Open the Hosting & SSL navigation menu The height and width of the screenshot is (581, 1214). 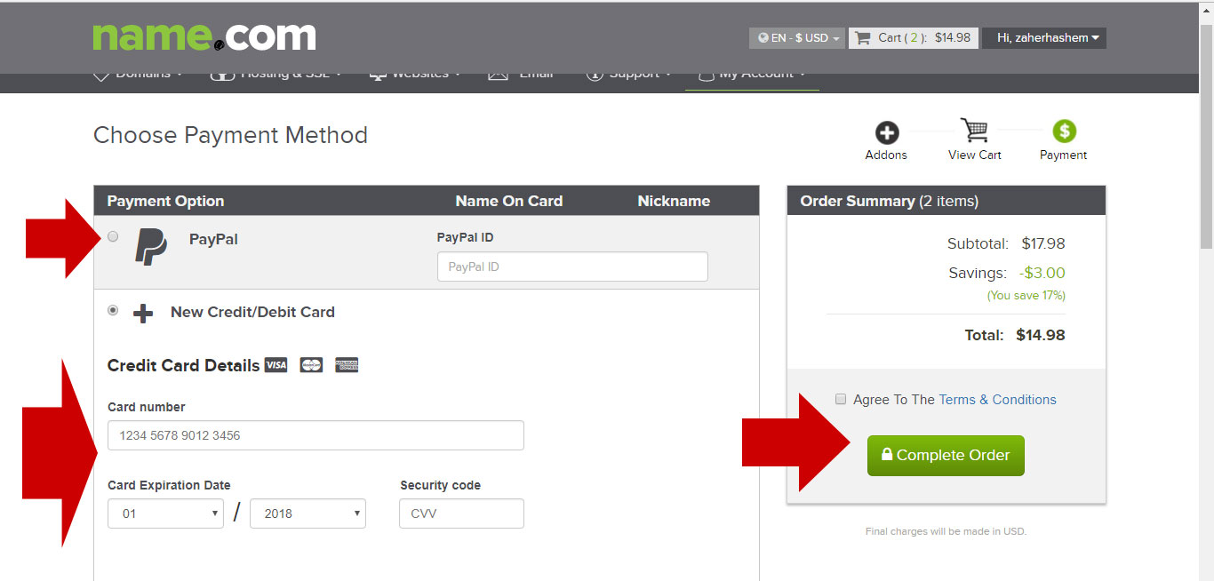[276, 75]
